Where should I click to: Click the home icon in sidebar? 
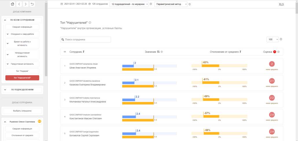tap(12, 4)
